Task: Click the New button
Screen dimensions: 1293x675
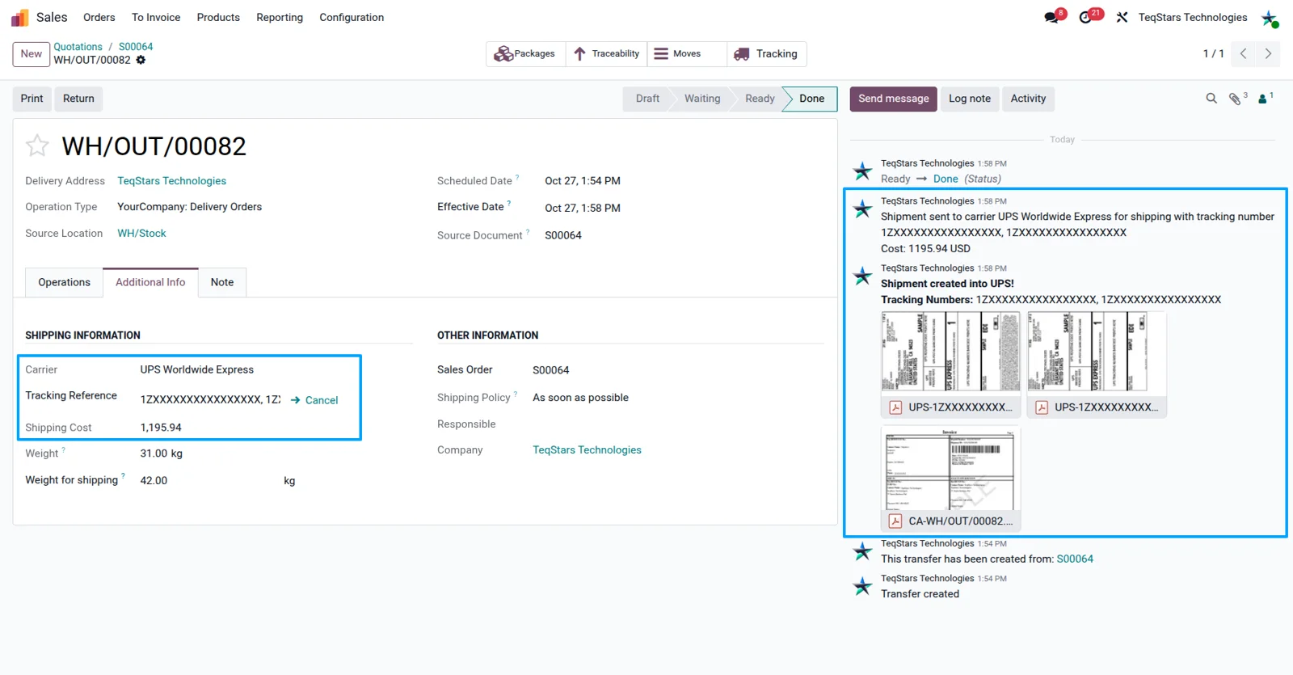Action: click(32, 54)
